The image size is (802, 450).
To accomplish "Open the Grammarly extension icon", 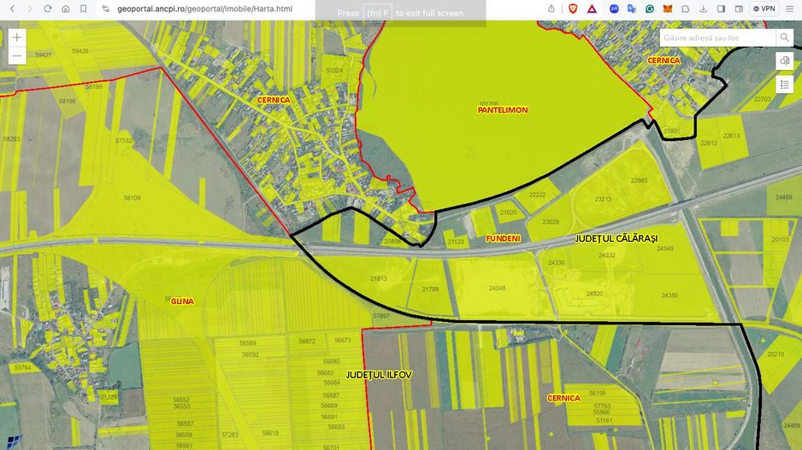I will [650, 9].
